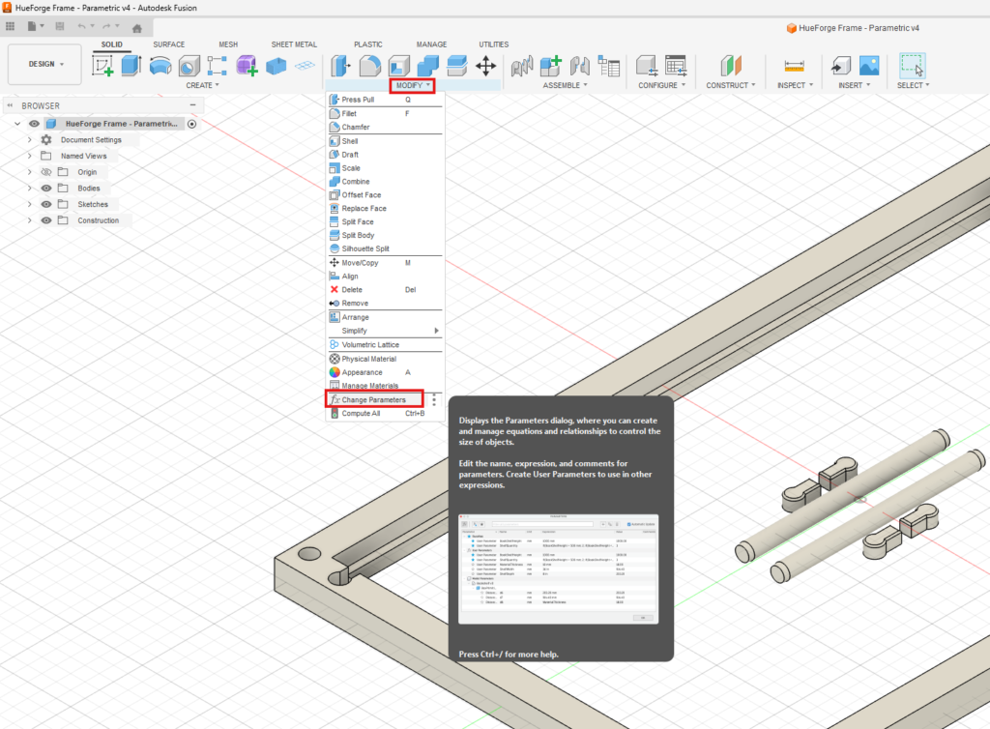This screenshot has width=990, height=729.
Task: Click the Select tool icon in toolbar
Action: [x=911, y=66]
